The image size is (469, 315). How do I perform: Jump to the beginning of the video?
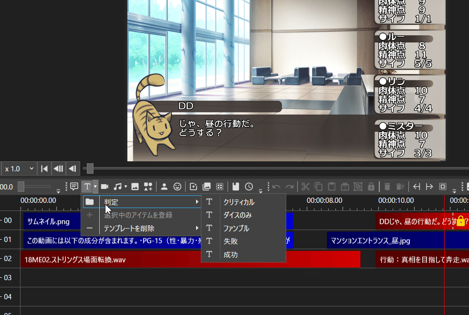[44, 169]
